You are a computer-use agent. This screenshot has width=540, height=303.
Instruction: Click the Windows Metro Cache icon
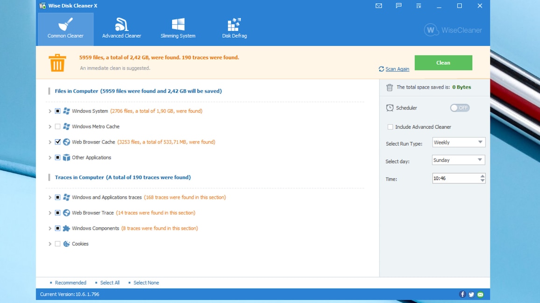click(x=66, y=126)
